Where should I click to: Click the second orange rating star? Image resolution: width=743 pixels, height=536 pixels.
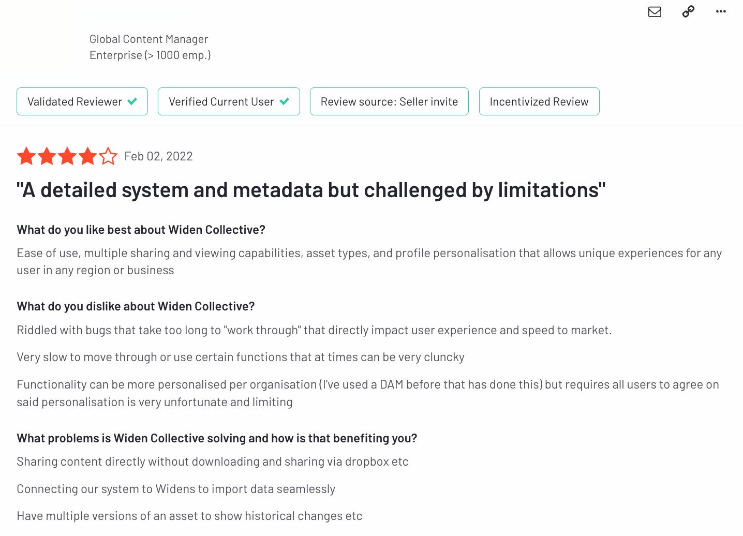tap(47, 156)
